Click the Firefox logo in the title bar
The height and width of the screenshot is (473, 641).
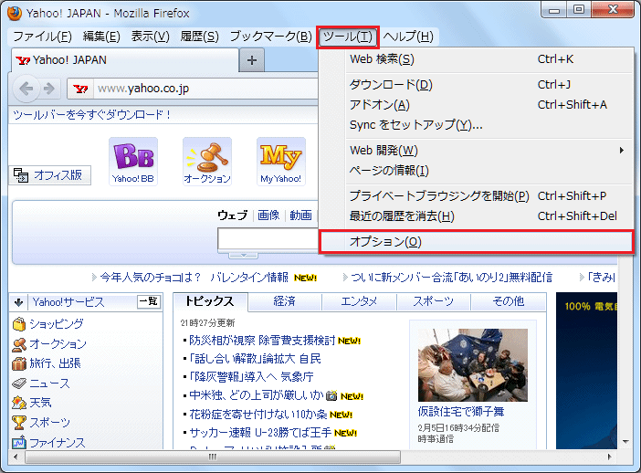pyautogui.click(x=14, y=13)
